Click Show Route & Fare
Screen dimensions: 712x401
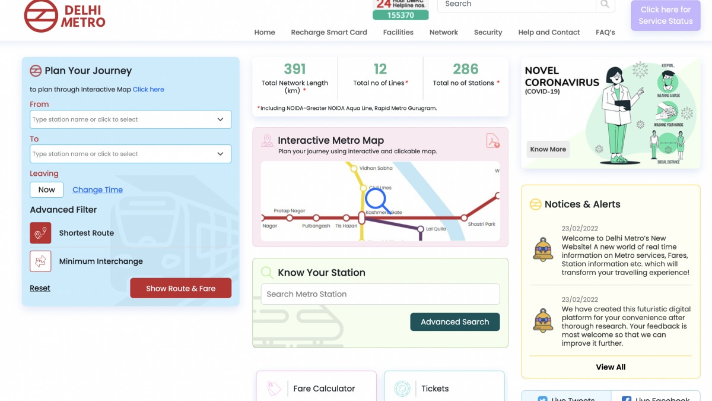coord(180,288)
